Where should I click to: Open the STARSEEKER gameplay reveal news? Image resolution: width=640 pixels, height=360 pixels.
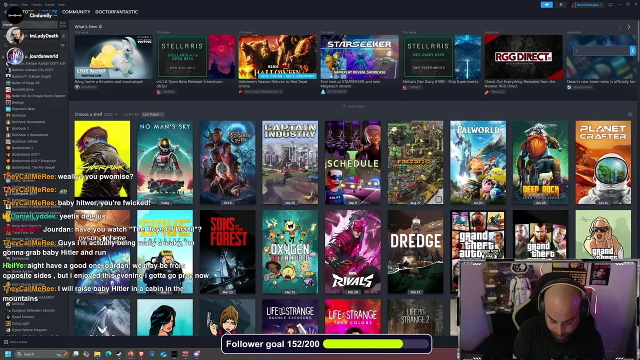pyautogui.click(x=359, y=56)
